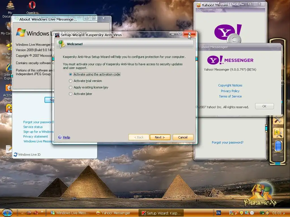Click Yahoo 'Forgot your password?' link
The height and width of the screenshot is (217, 290).
(x=227, y=142)
